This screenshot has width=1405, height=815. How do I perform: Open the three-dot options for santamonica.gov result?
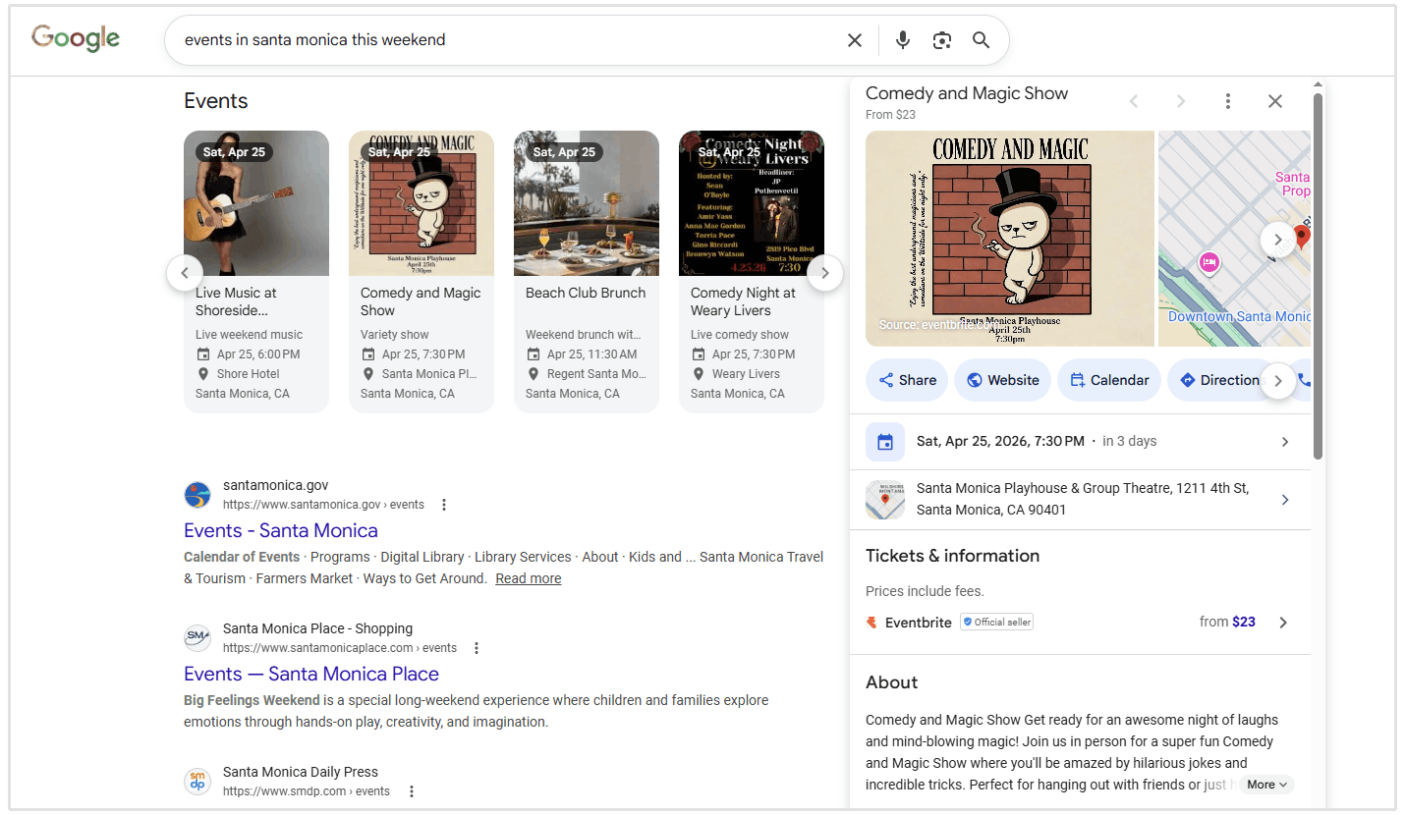pos(444,504)
